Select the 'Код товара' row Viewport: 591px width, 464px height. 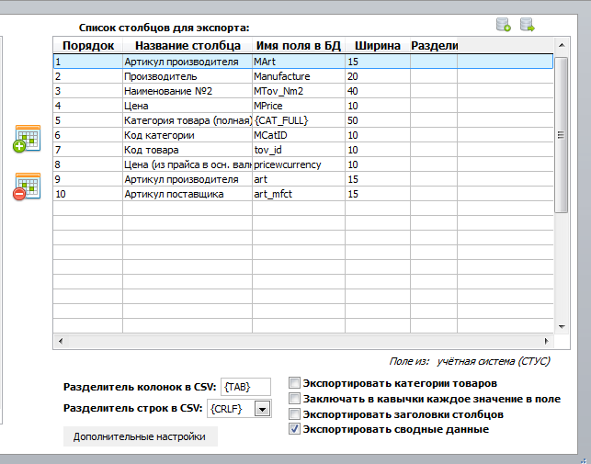pos(303,150)
